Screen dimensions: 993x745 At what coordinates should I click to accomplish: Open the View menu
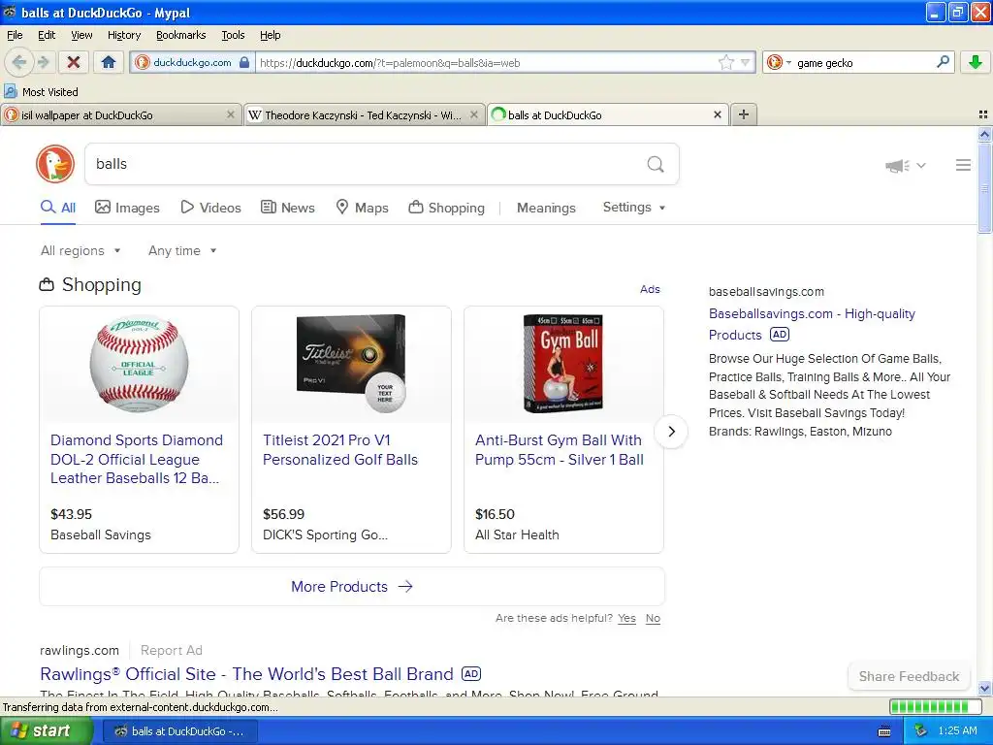click(x=81, y=35)
